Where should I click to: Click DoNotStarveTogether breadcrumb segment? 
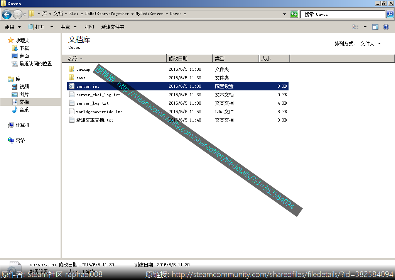click(107, 13)
